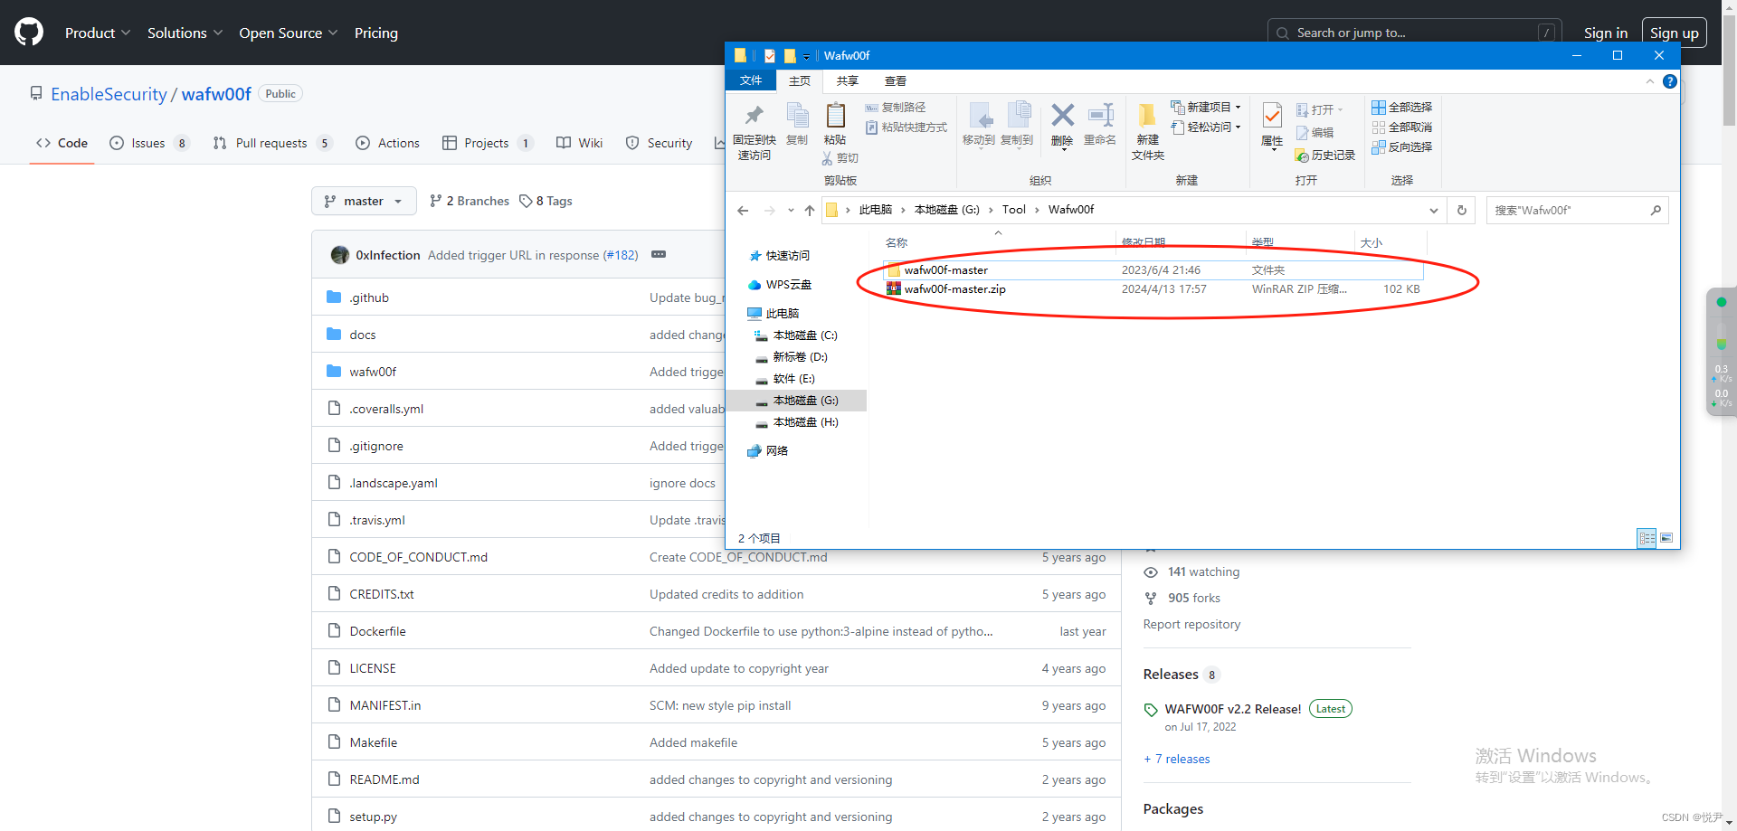The height and width of the screenshot is (831, 1737).
Task: Open the Wiki tab on GitHub
Action: [580, 143]
